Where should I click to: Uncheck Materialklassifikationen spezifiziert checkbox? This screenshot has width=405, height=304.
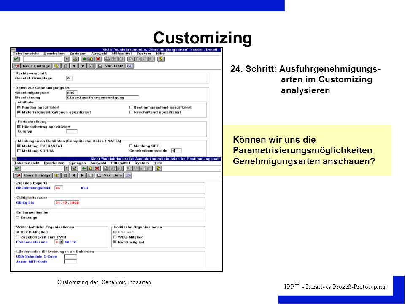(x=19, y=112)
